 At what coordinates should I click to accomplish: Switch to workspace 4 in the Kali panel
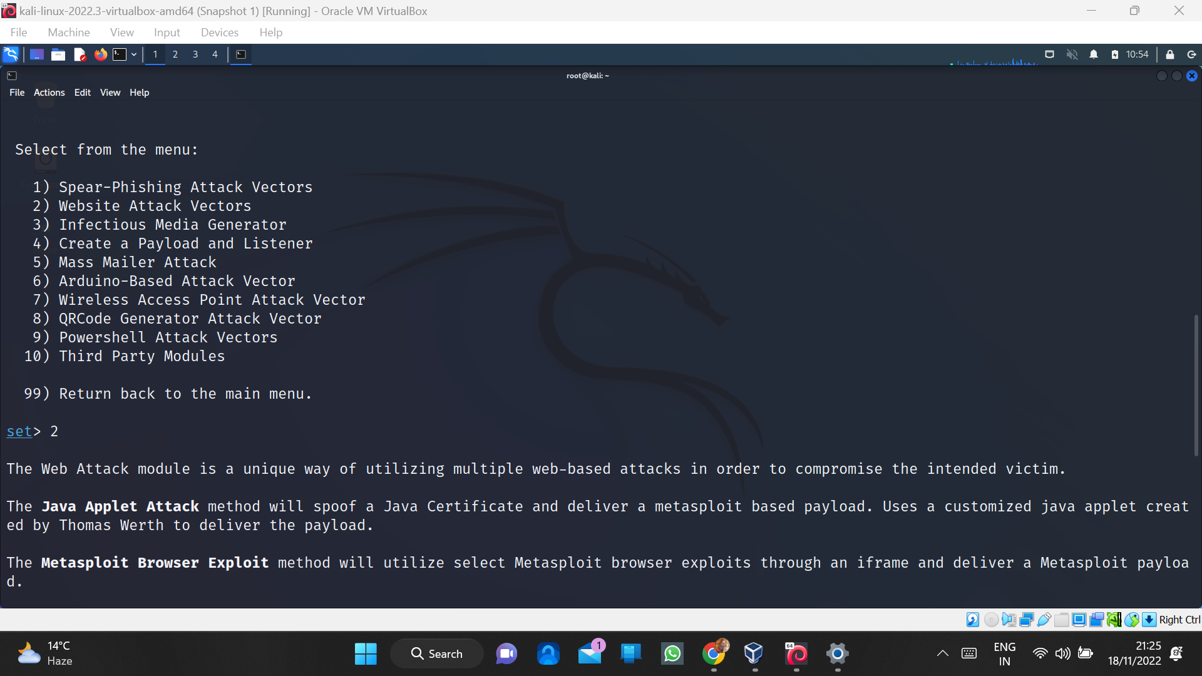point(215,54)
